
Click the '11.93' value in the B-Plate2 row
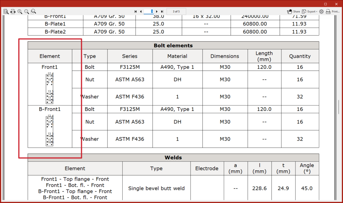pos(299,32)
